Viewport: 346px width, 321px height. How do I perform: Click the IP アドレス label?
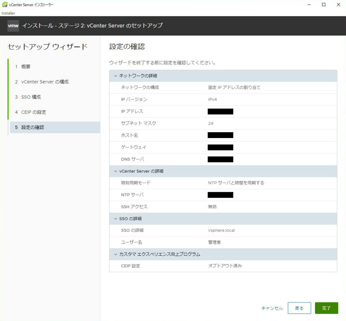point(132,111)
